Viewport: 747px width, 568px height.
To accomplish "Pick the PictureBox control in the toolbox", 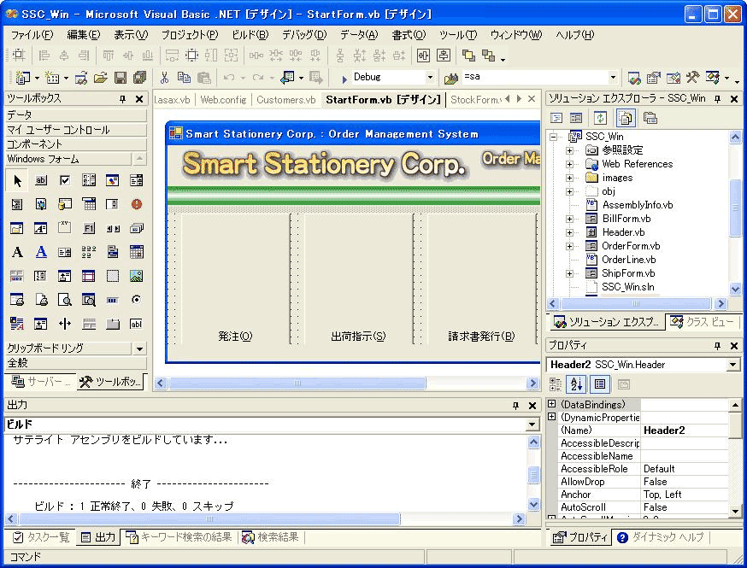I will coord(136,276).
